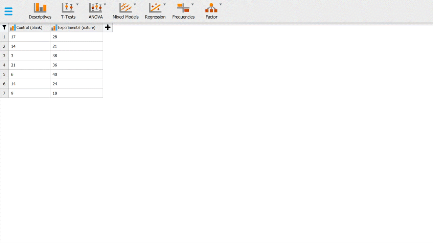The image size is (433, 243).
Task: Select row number 5 header
Action: (x=4, y=75)
